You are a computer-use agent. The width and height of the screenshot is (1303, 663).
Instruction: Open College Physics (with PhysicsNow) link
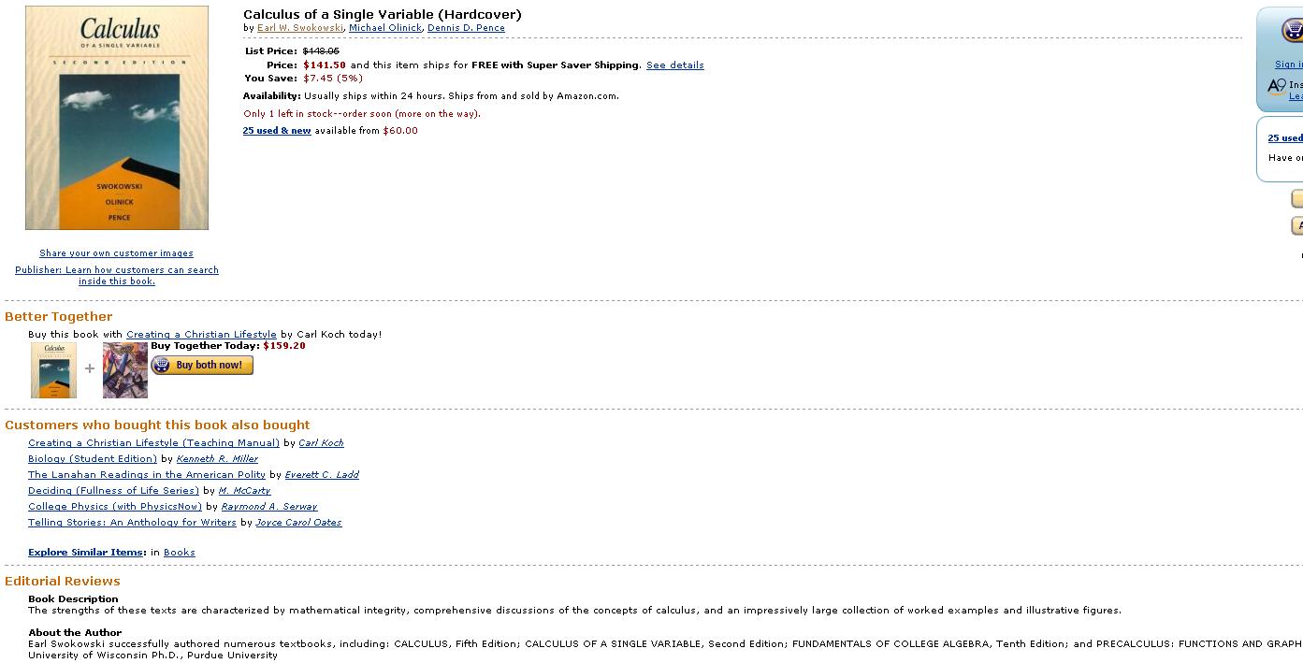115,507
